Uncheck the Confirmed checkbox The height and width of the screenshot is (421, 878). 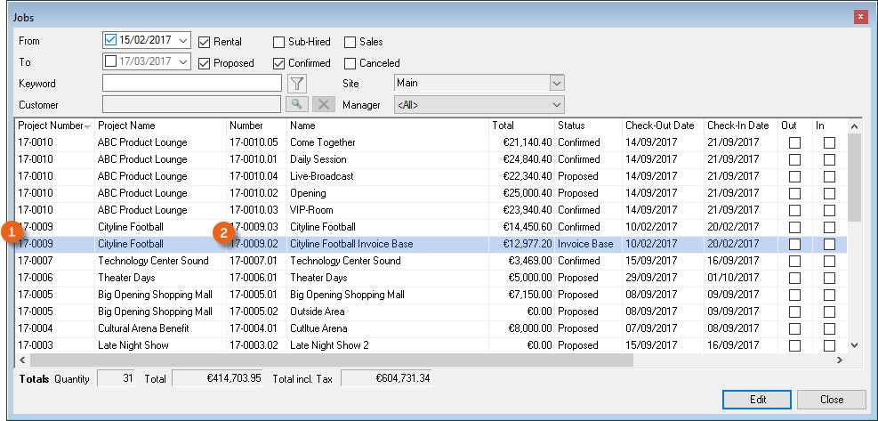[278, 63]
